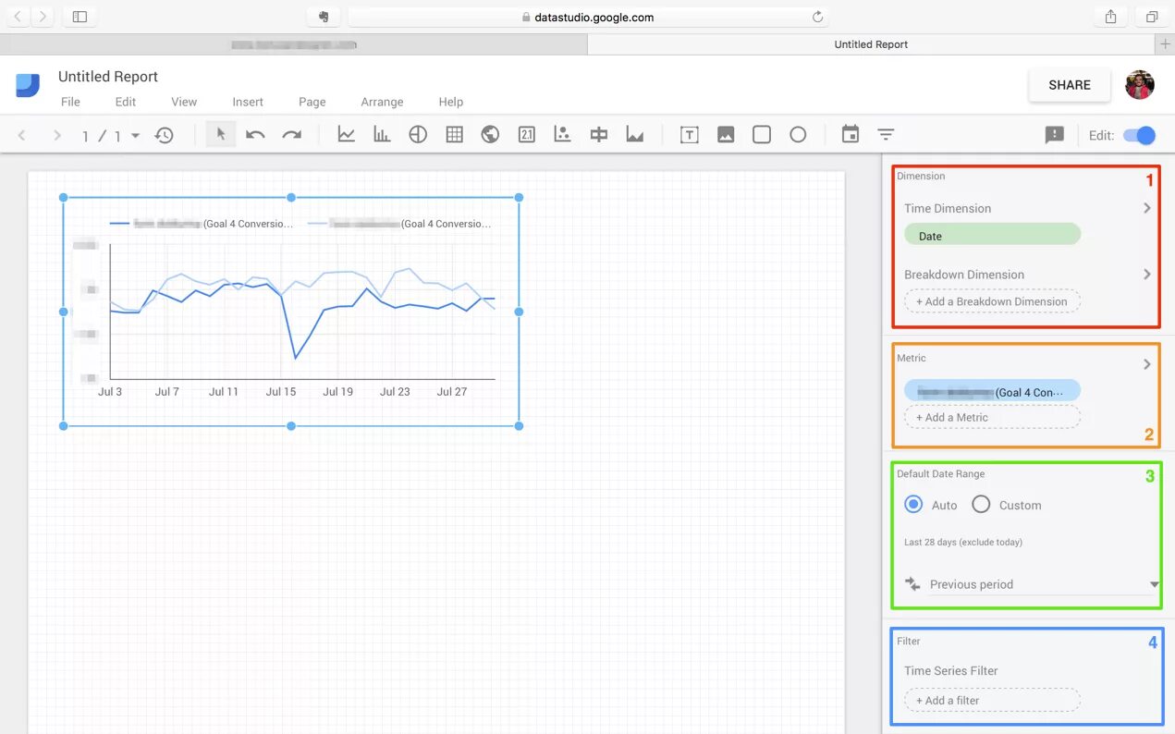Click the datastudio.google.com address bar
The height and width of the screenshot is (734, 1175).
click(588, 17)
